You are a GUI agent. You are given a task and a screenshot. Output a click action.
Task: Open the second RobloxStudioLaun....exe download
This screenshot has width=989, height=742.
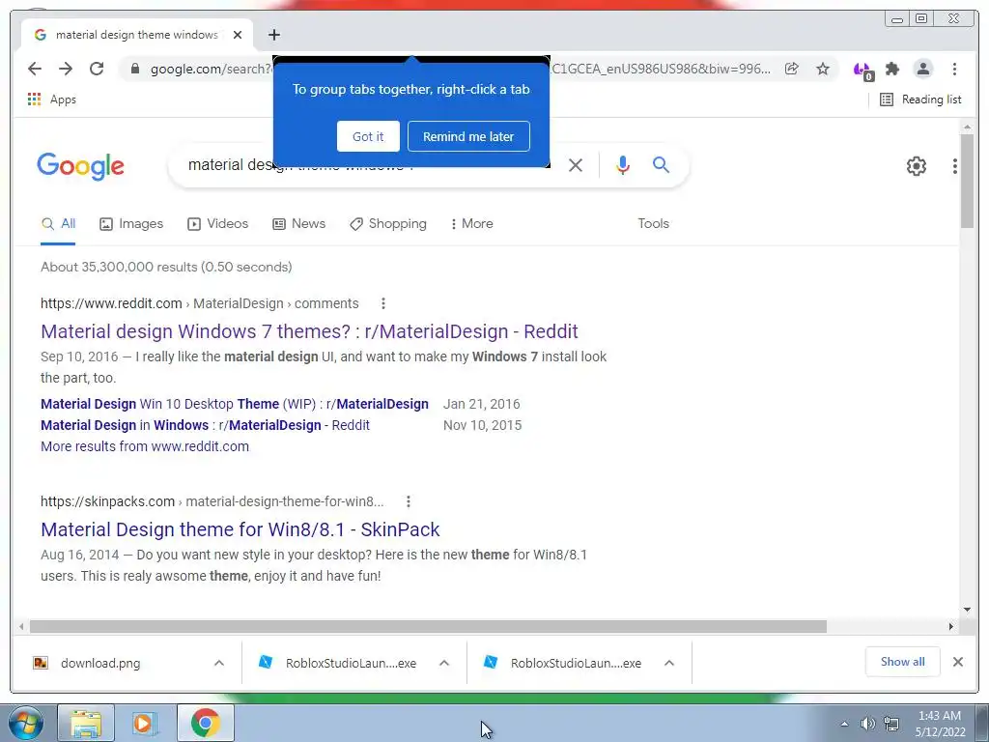click(563, 663)
